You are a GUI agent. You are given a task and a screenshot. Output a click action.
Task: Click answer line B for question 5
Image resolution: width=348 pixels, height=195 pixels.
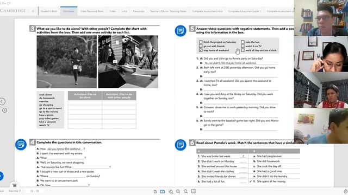pos(240,116)
